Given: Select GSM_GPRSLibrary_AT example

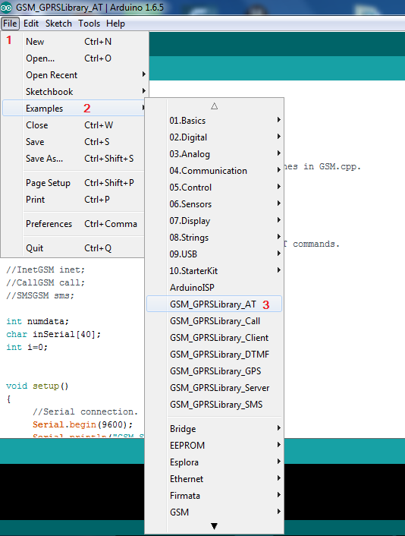Looking at the screenshot, I should tap(214, 304).
